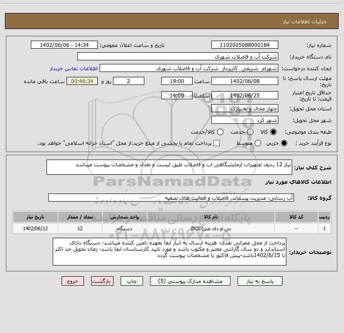Click the price validity date 1402/06/25

pos(245,95)
